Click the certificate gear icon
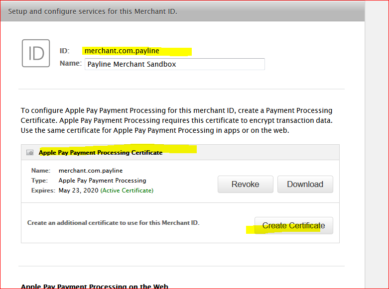 (x=30, y=152)
